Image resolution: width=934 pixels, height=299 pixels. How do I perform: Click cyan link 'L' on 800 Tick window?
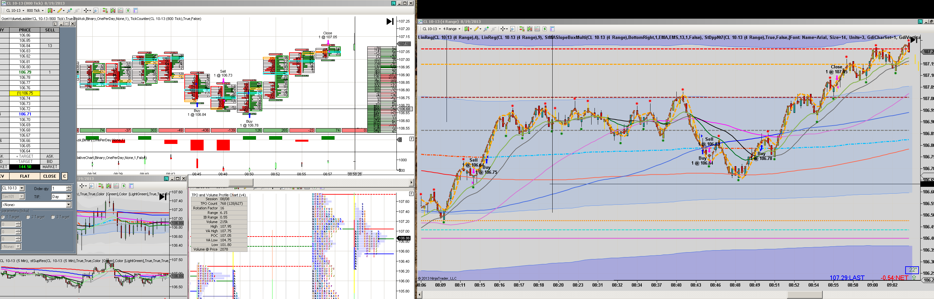(x=394, y=3)
